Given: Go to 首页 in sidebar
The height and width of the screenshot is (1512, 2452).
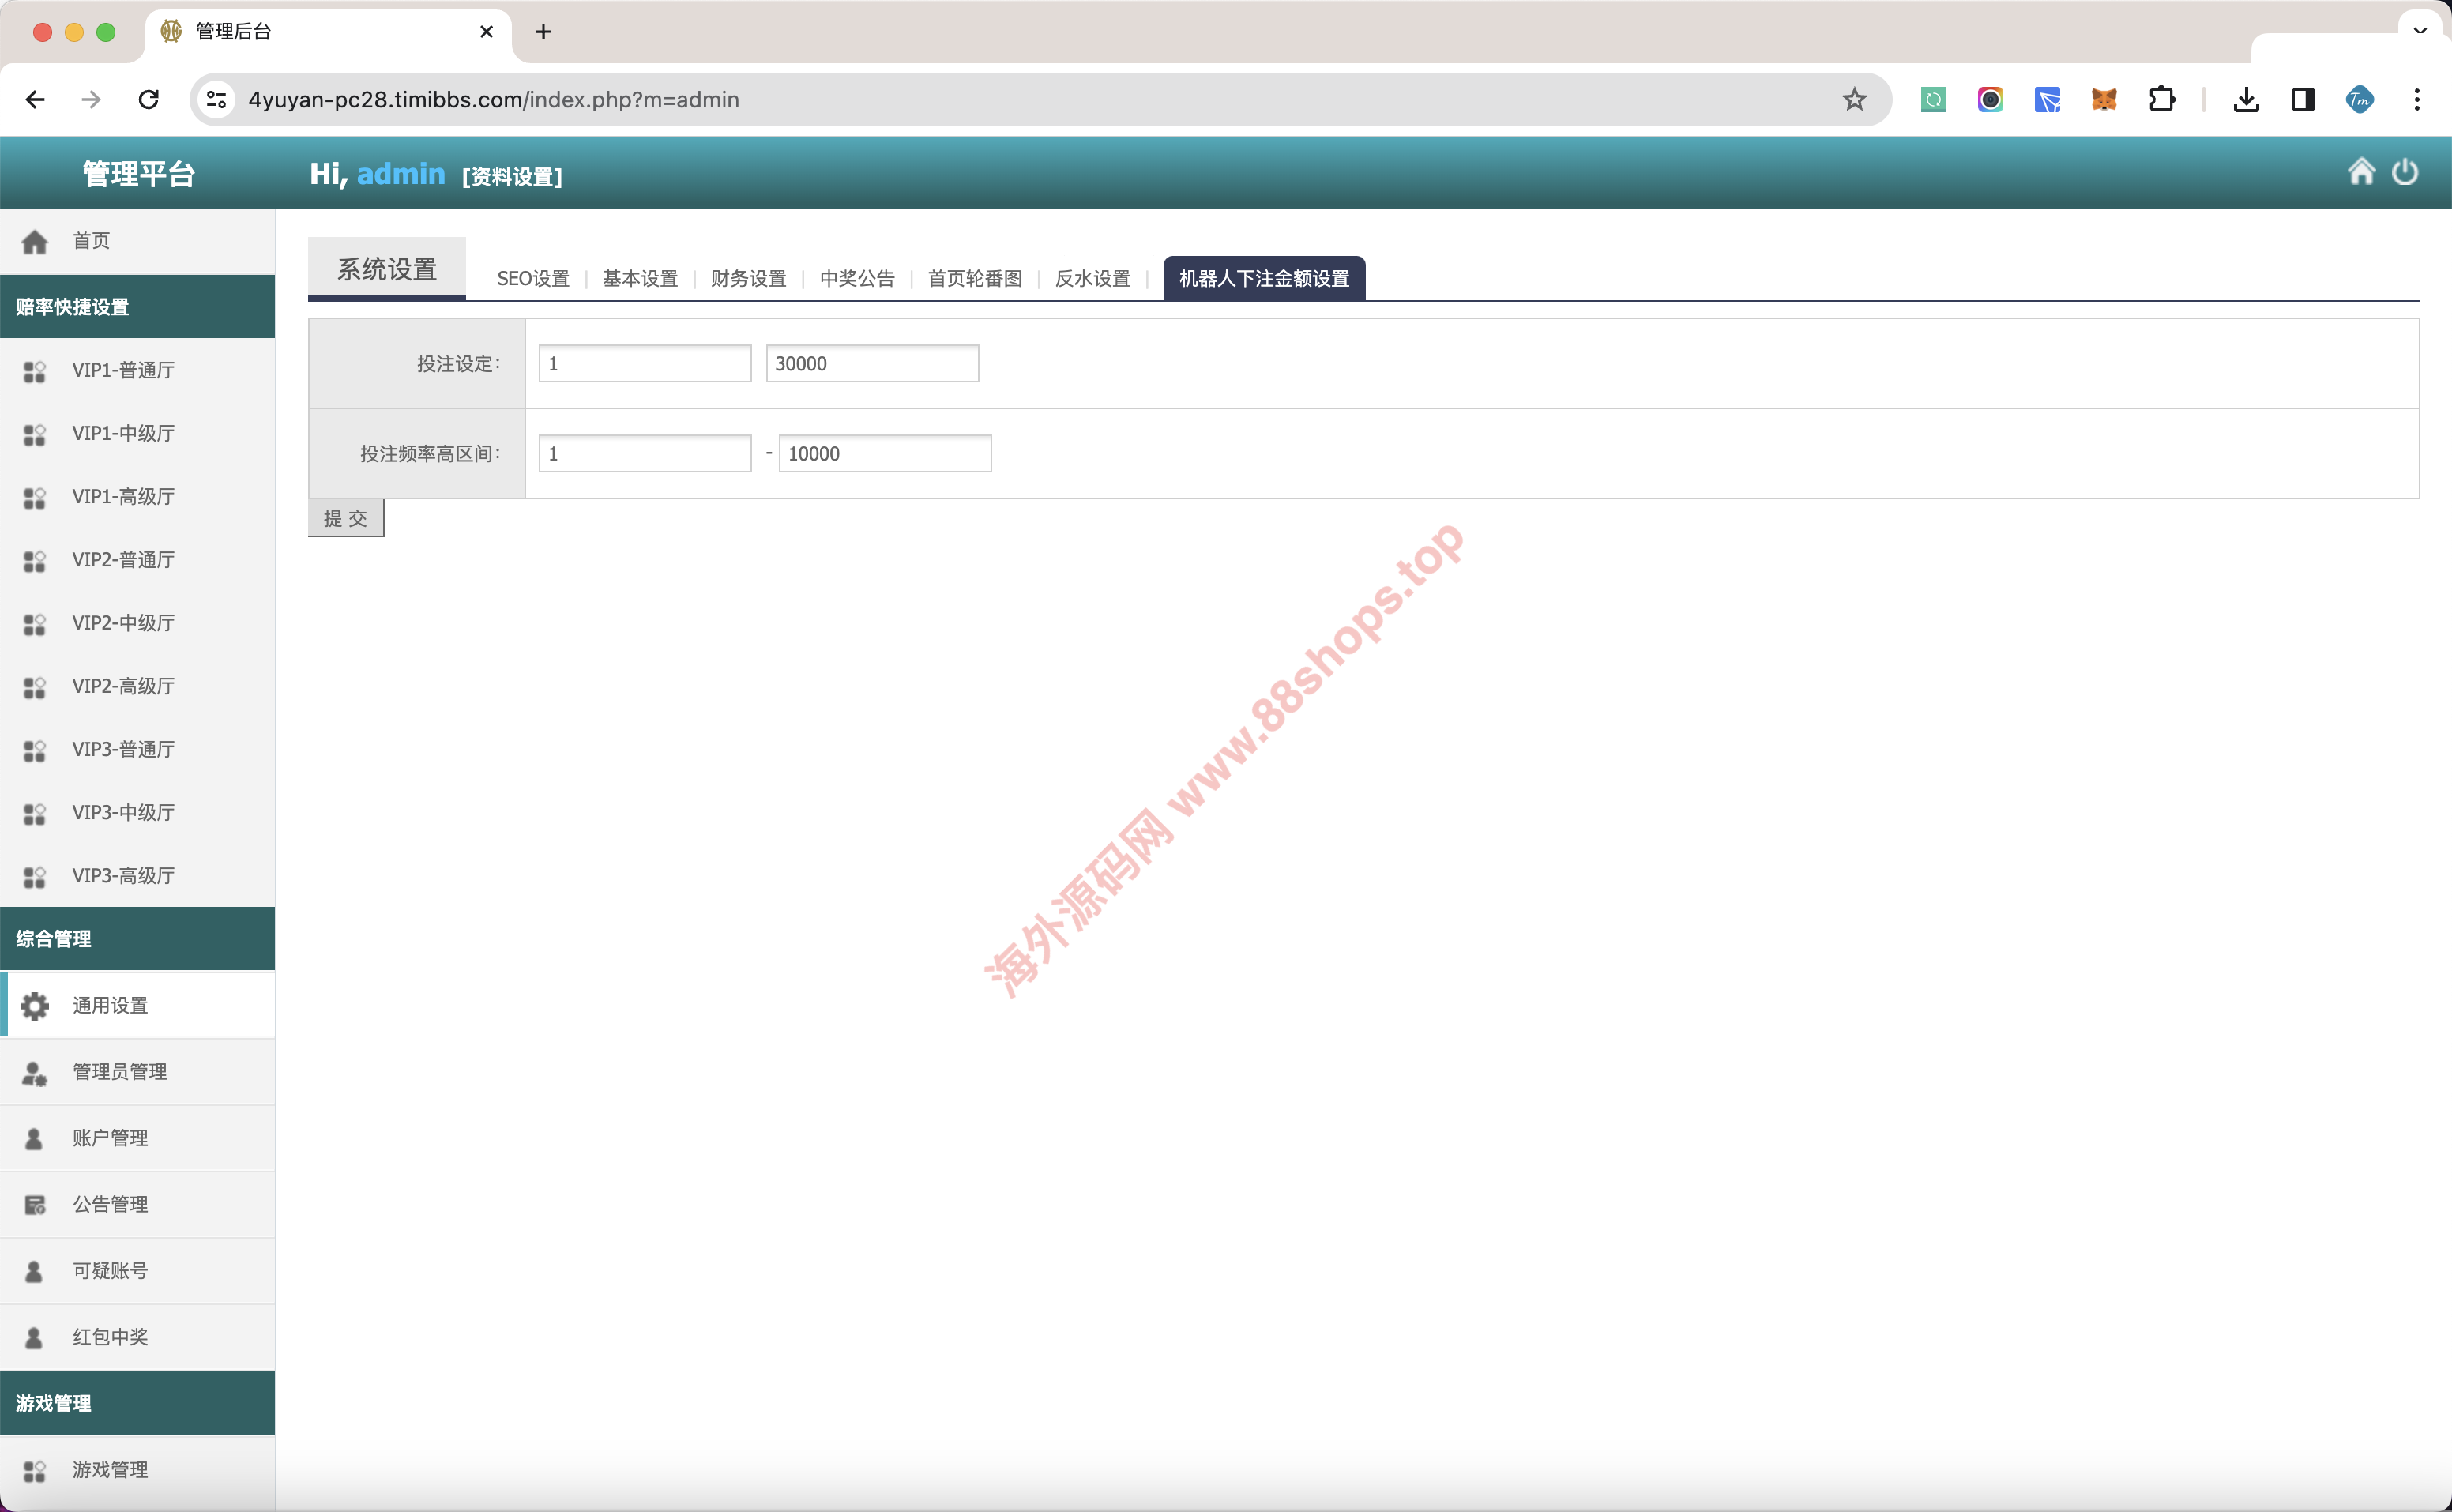Looking at the screenshot, I should [x=91, y=240].
